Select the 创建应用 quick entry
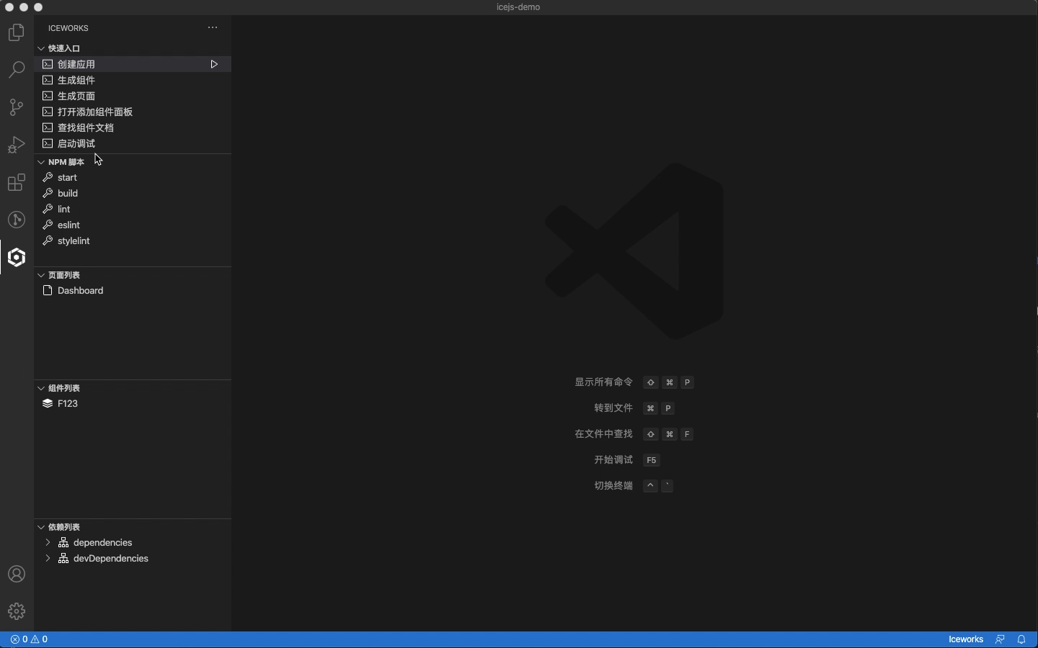The height and width of the screenshot is (648, 1038). [x=133, y=64]
